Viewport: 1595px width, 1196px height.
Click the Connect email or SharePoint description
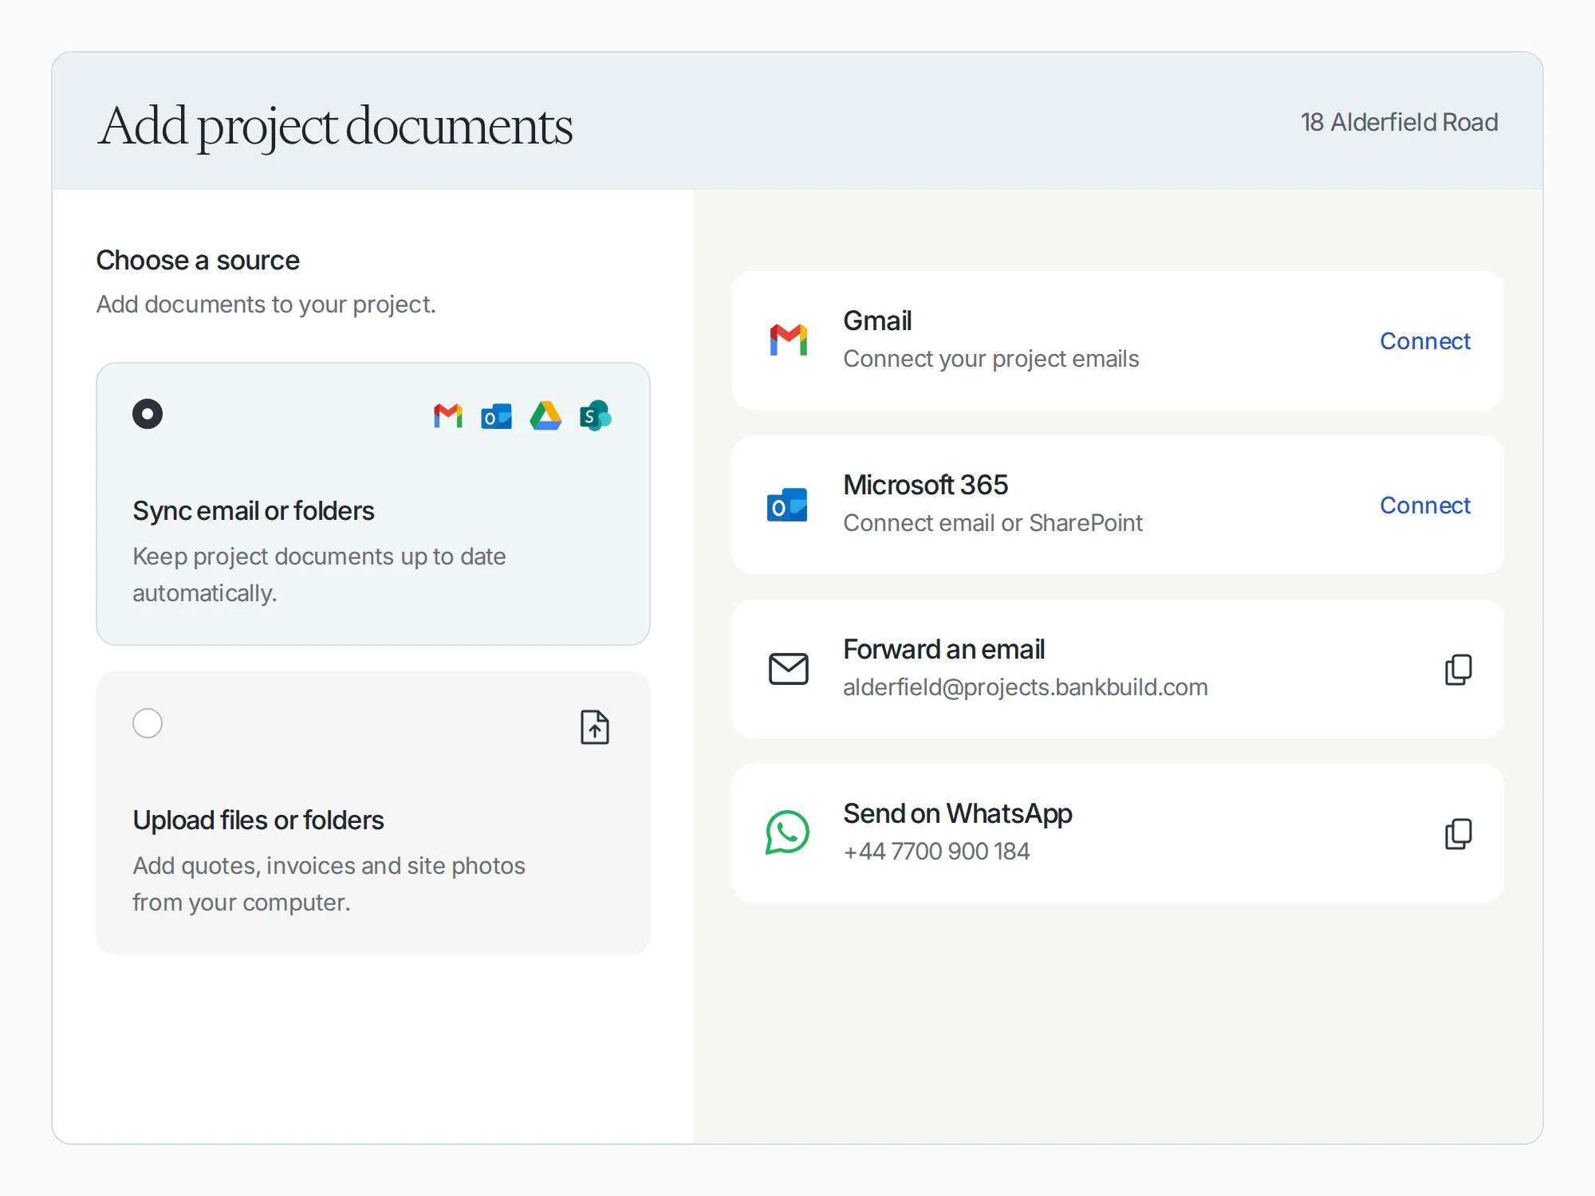point(993,522)
